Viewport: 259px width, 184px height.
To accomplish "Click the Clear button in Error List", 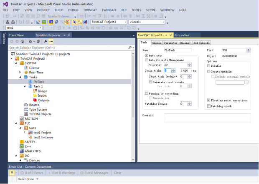I will [117, 173].
